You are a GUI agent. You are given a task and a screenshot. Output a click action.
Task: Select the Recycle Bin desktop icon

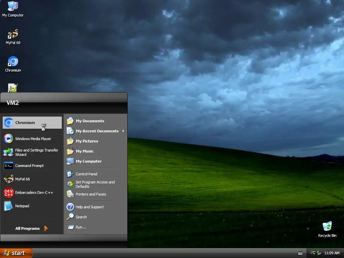(x=327, y=229)
